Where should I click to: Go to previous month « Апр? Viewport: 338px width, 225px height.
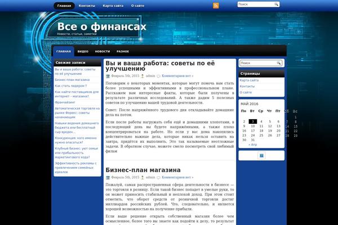[252, 145]
